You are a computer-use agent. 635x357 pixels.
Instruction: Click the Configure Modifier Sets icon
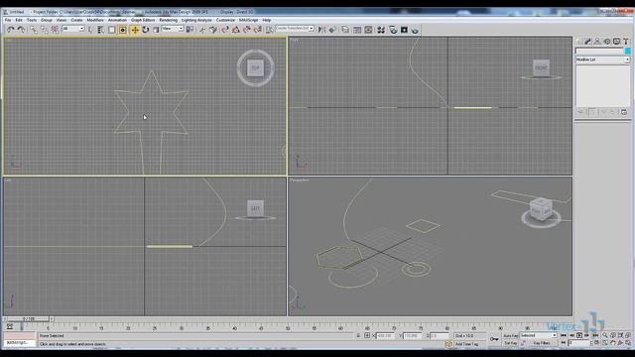coord(624,112)
